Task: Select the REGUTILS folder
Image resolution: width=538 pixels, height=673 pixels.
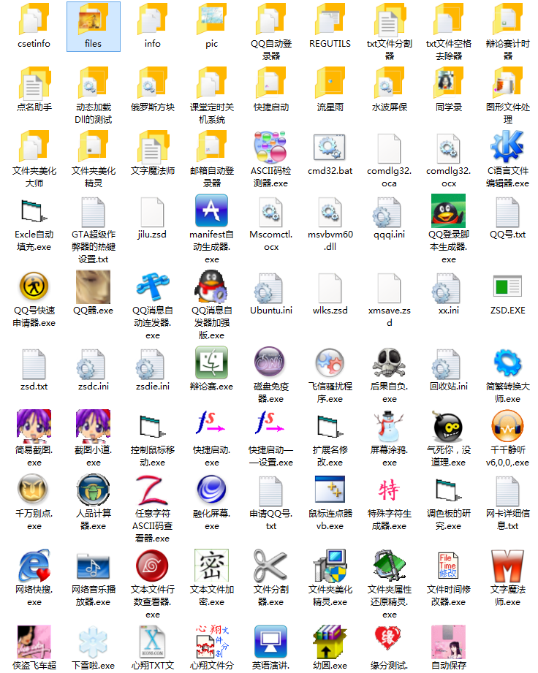Action: click(330, 20)
